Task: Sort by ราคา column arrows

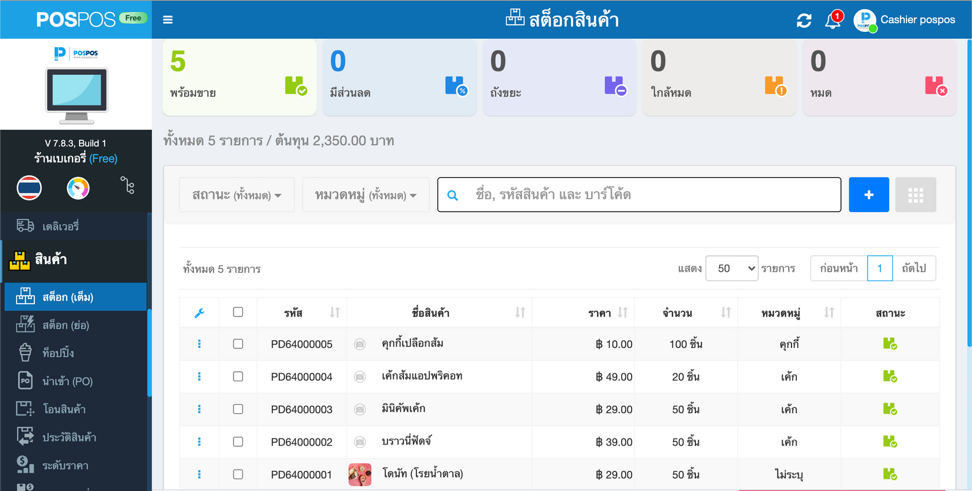Action: pyautogui.click(x=623, y=312)
